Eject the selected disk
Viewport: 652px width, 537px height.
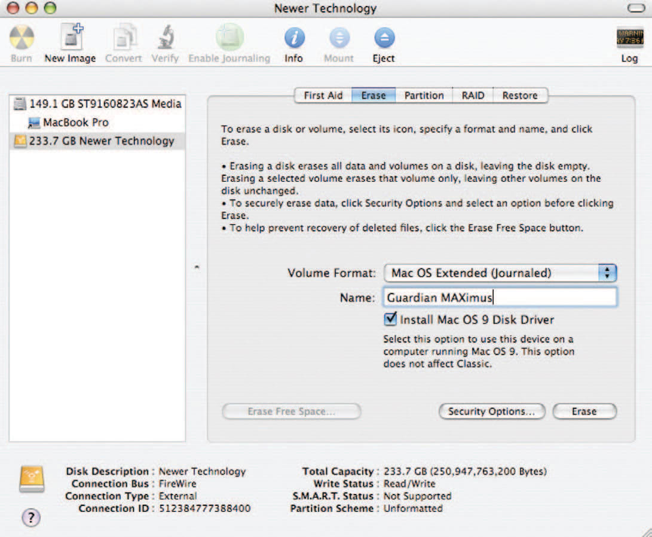click(x=384, y=39)
